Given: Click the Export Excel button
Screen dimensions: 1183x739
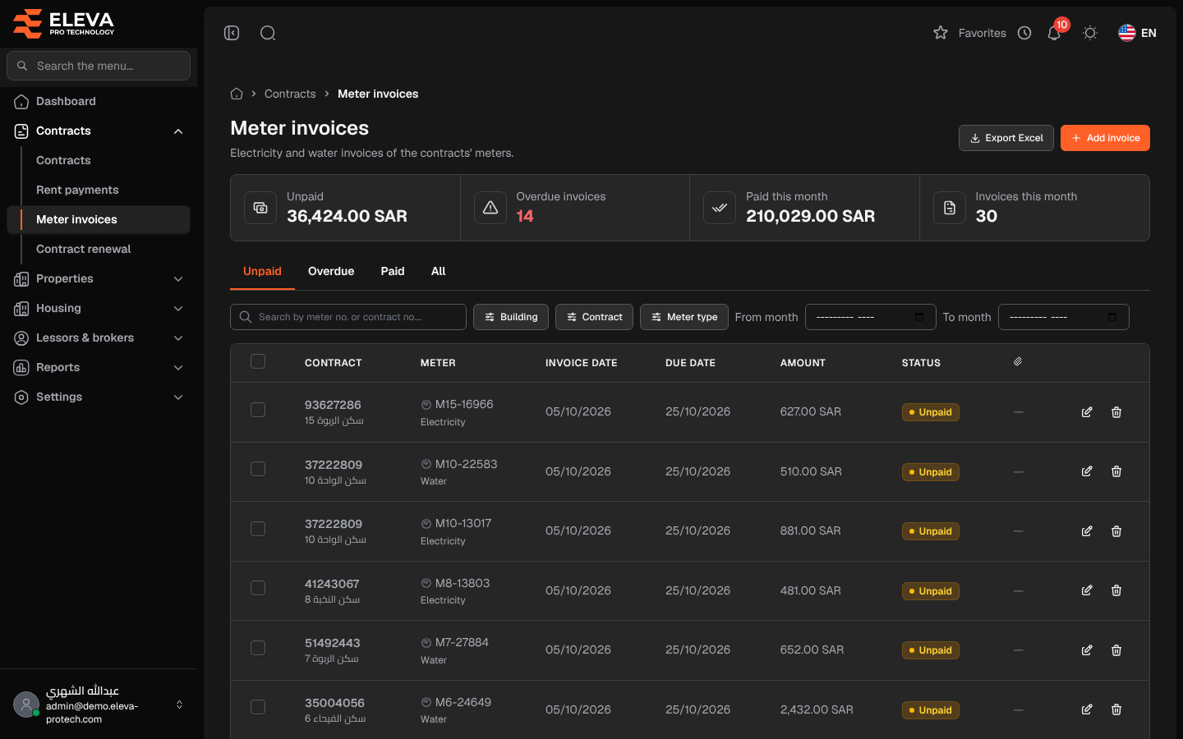Looking at the screenshot, I should (1006, 138).
